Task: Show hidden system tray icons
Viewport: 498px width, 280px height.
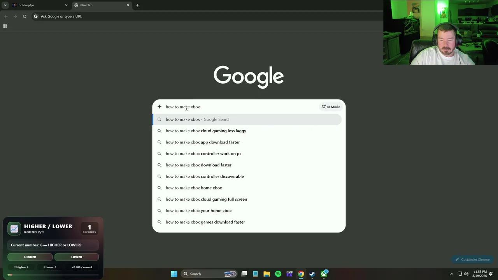Action: (451, 274)
